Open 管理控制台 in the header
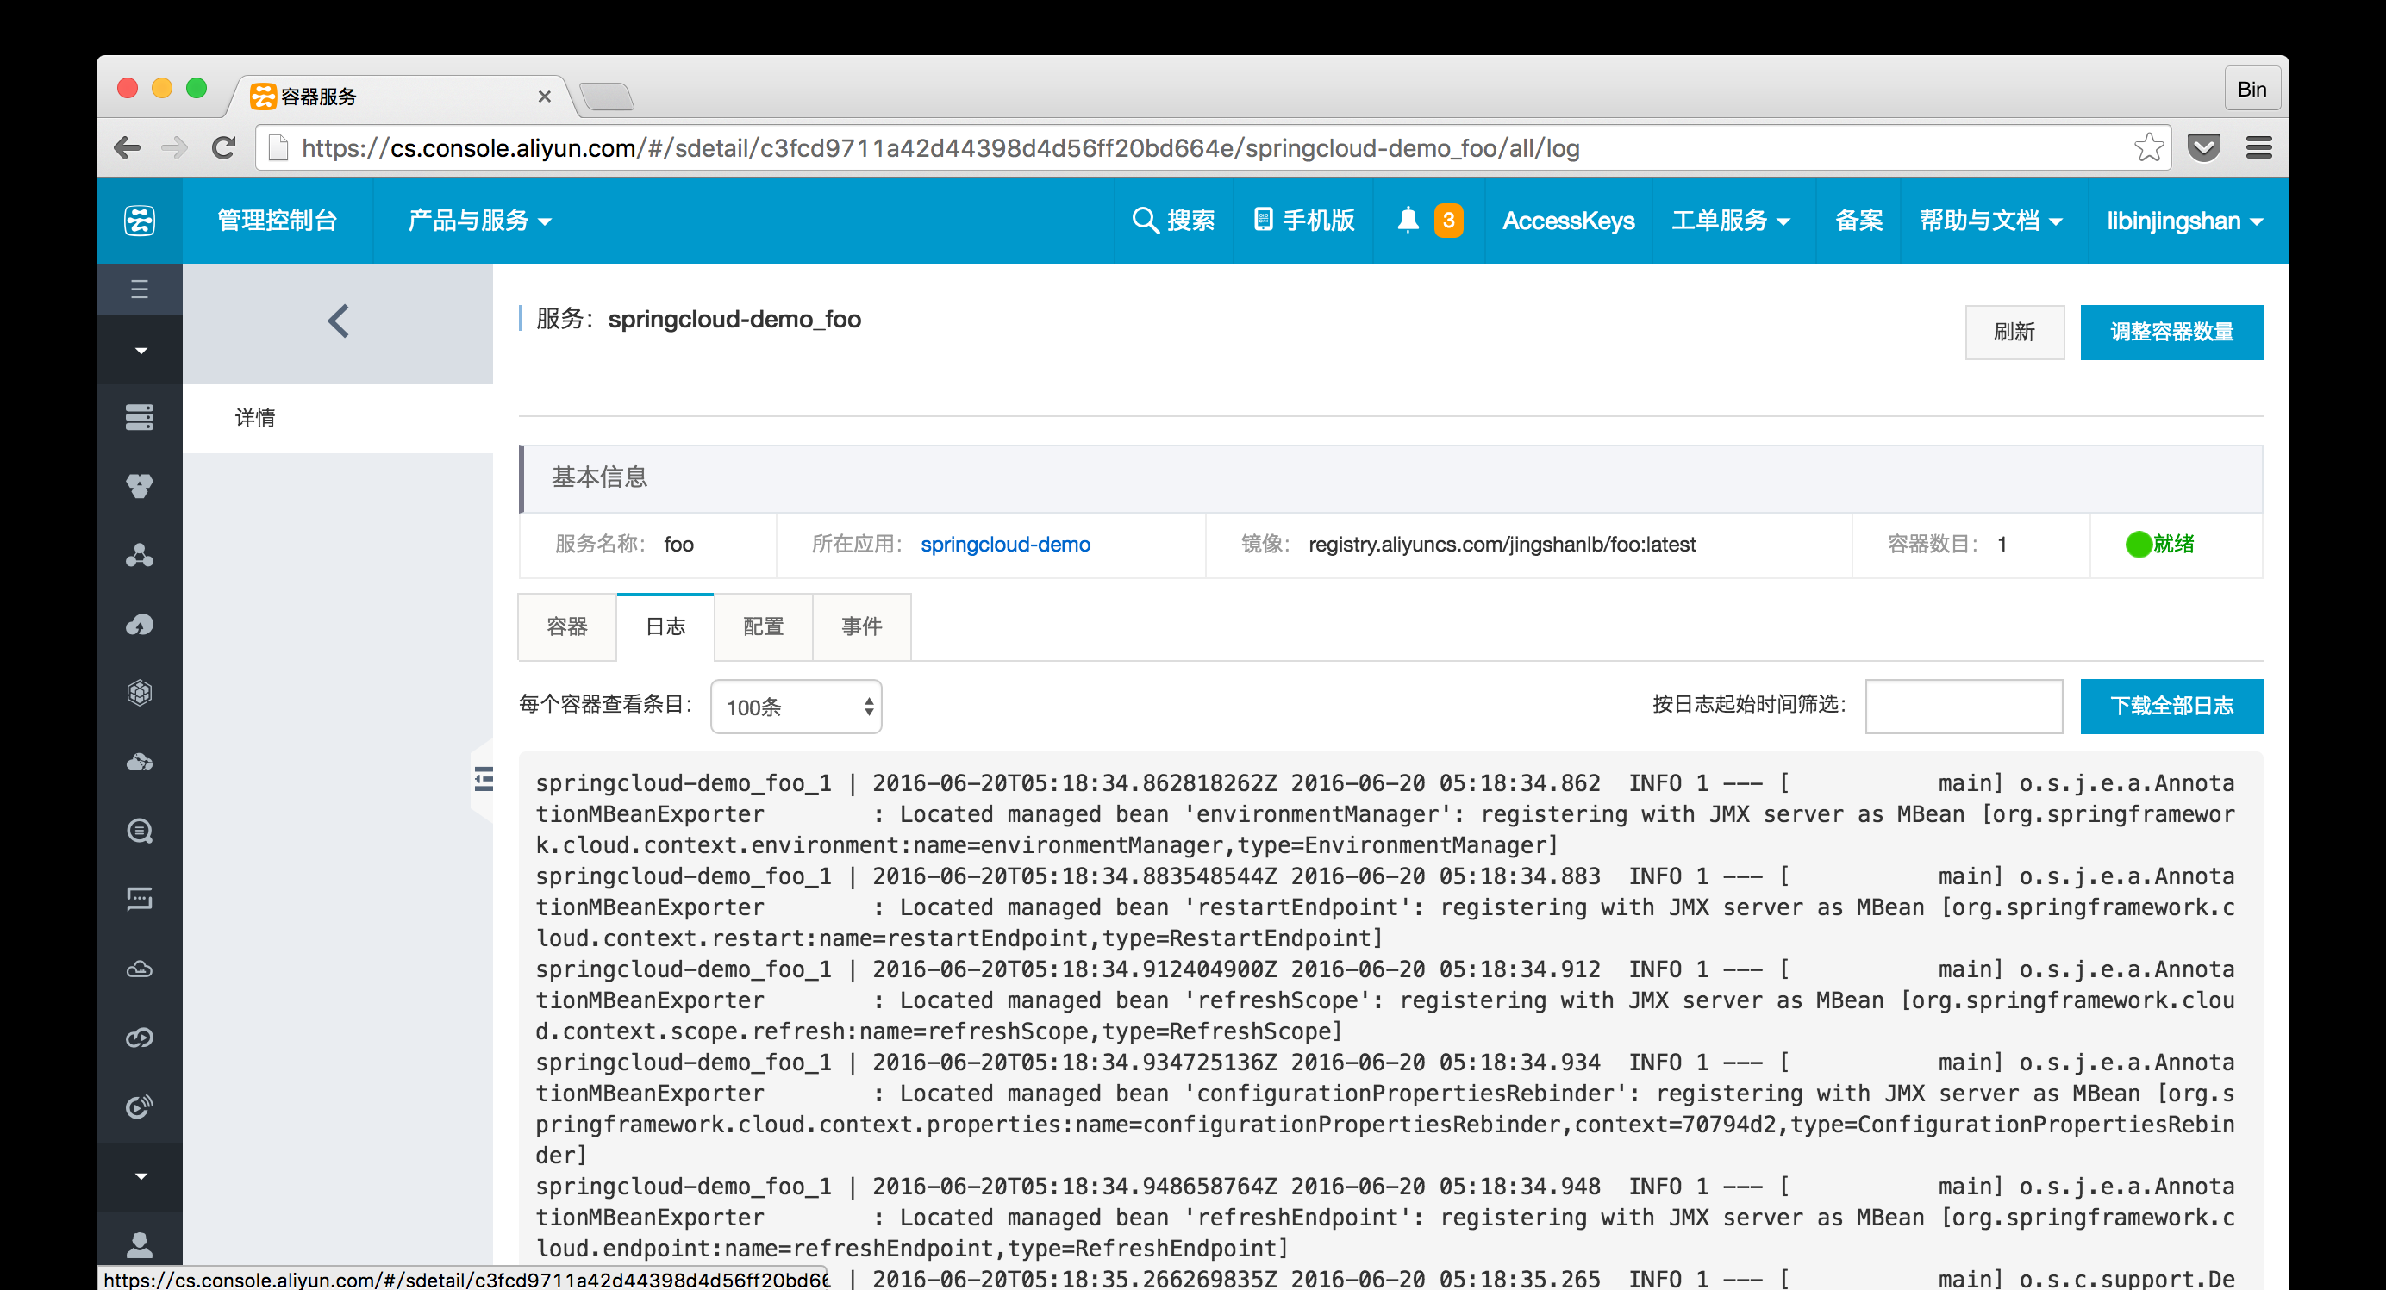 277,221
